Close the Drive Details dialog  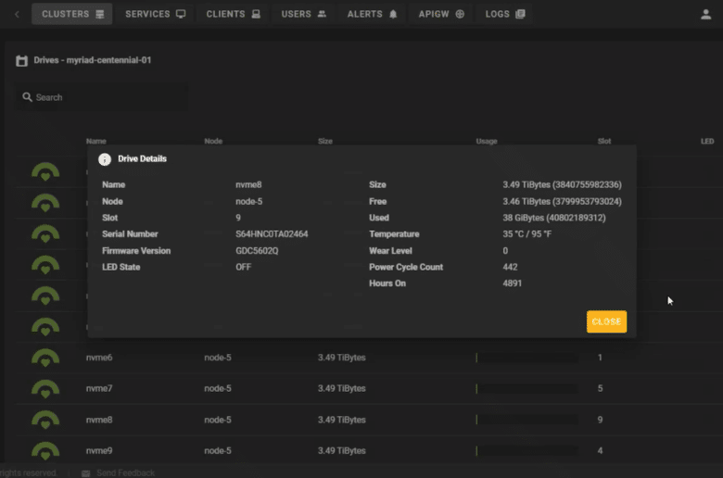(606, 321)
